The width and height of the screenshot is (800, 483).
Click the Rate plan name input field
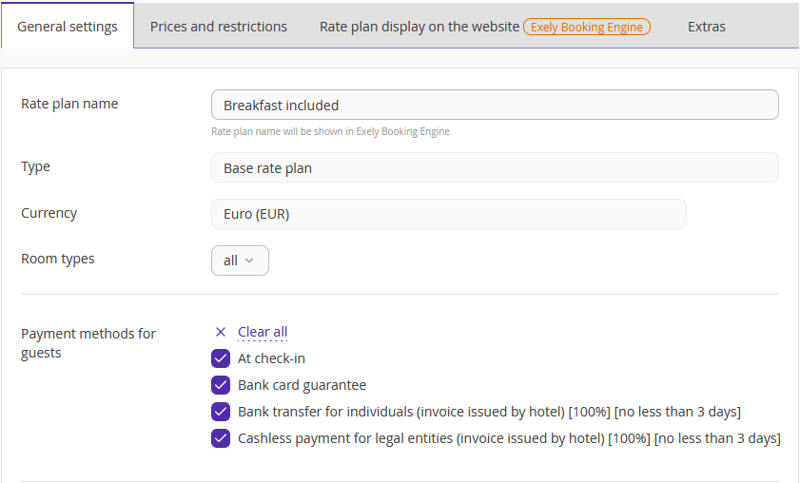point(495,106)
